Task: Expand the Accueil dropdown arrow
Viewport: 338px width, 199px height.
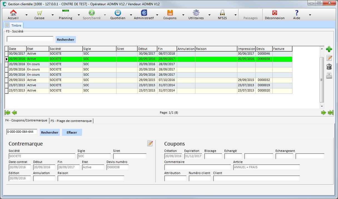Action: pyautogui.click(x=26, y=15)
